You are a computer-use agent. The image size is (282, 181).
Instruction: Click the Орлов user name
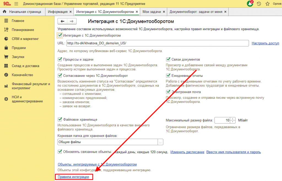277,4
